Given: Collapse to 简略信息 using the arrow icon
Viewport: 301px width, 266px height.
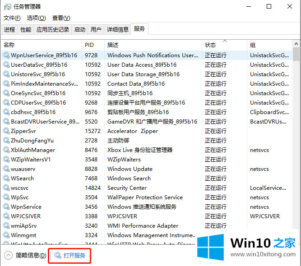Looking at the screenshot, I should (x=8, y=255).
